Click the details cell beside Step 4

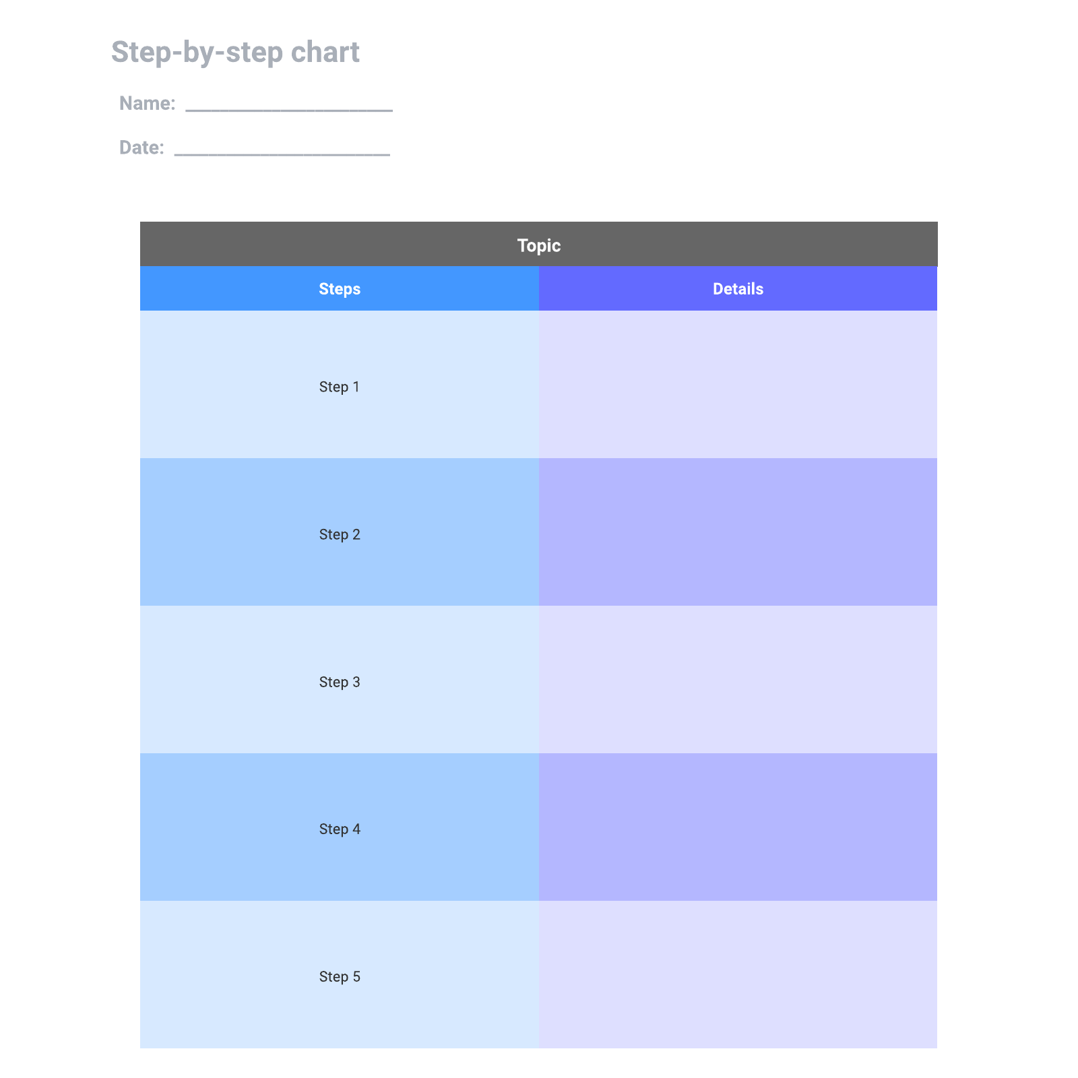pos(738,827)
